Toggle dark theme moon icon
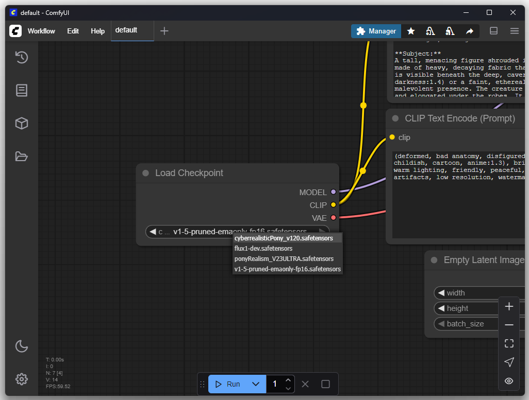 point(21,346)
